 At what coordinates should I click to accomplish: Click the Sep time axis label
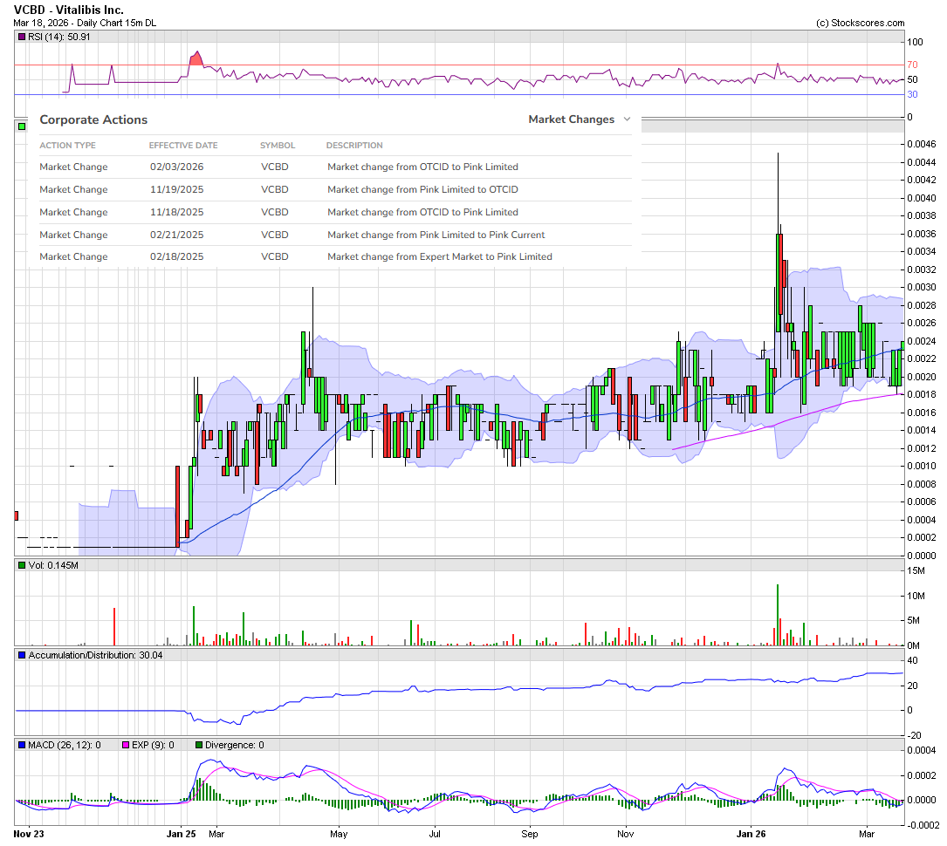click(x=530, y=834)
